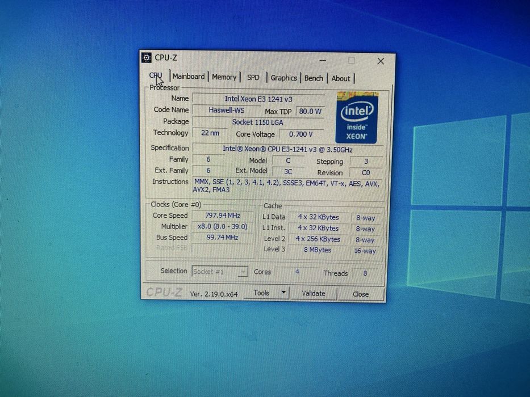Click the Tools button
The width and height of the screenshot is (530, 397).
[262, 293]
